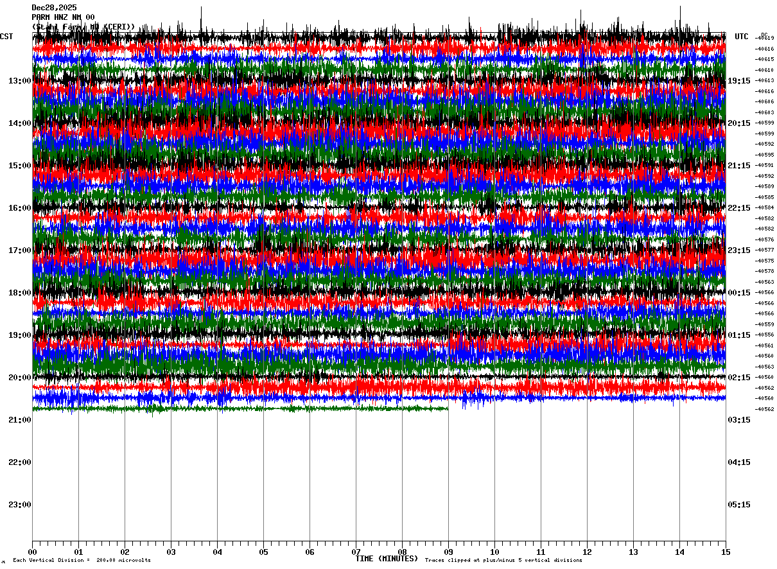The width and height of the screenshot is (777, 569).
Task: Click minute 01 on the time axis
Action: coord(78,552)
